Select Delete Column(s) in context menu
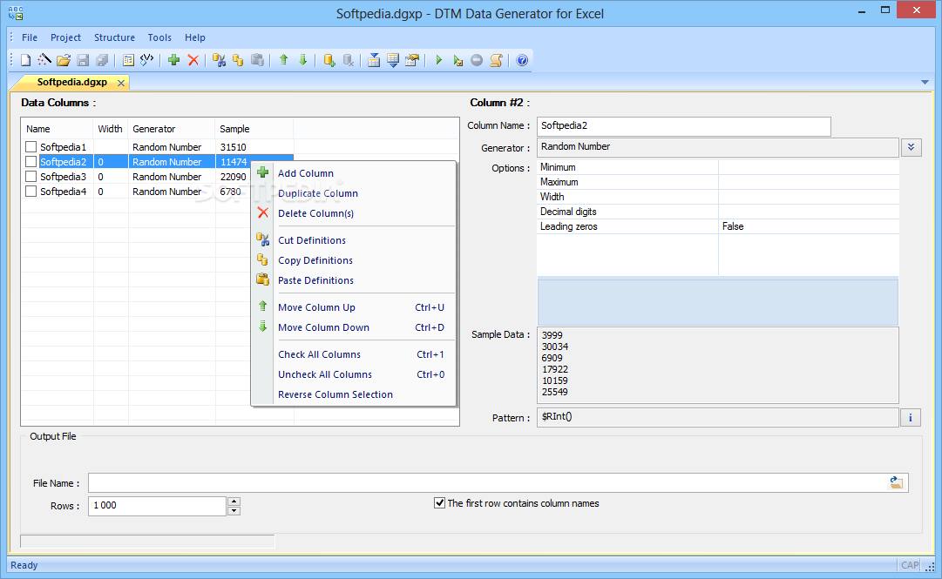 click(x=353, y=213)
